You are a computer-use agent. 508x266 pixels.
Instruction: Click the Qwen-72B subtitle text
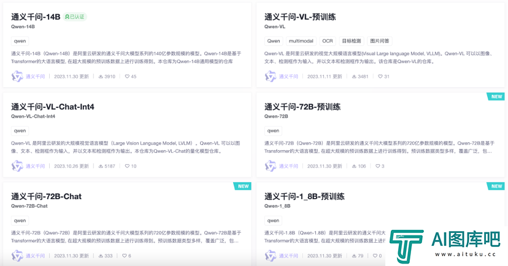276,116
